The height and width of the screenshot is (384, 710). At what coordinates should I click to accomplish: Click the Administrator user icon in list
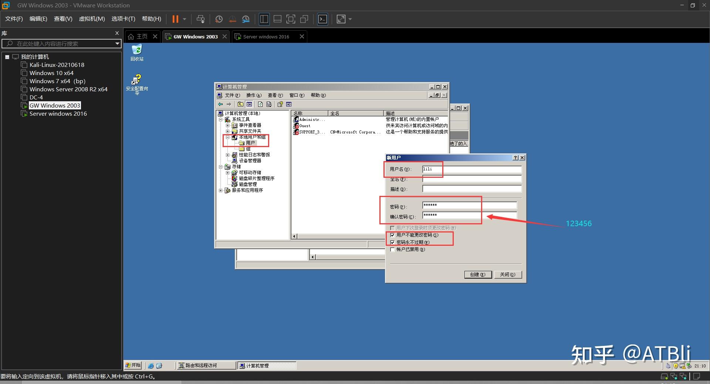tap(296, 119)
